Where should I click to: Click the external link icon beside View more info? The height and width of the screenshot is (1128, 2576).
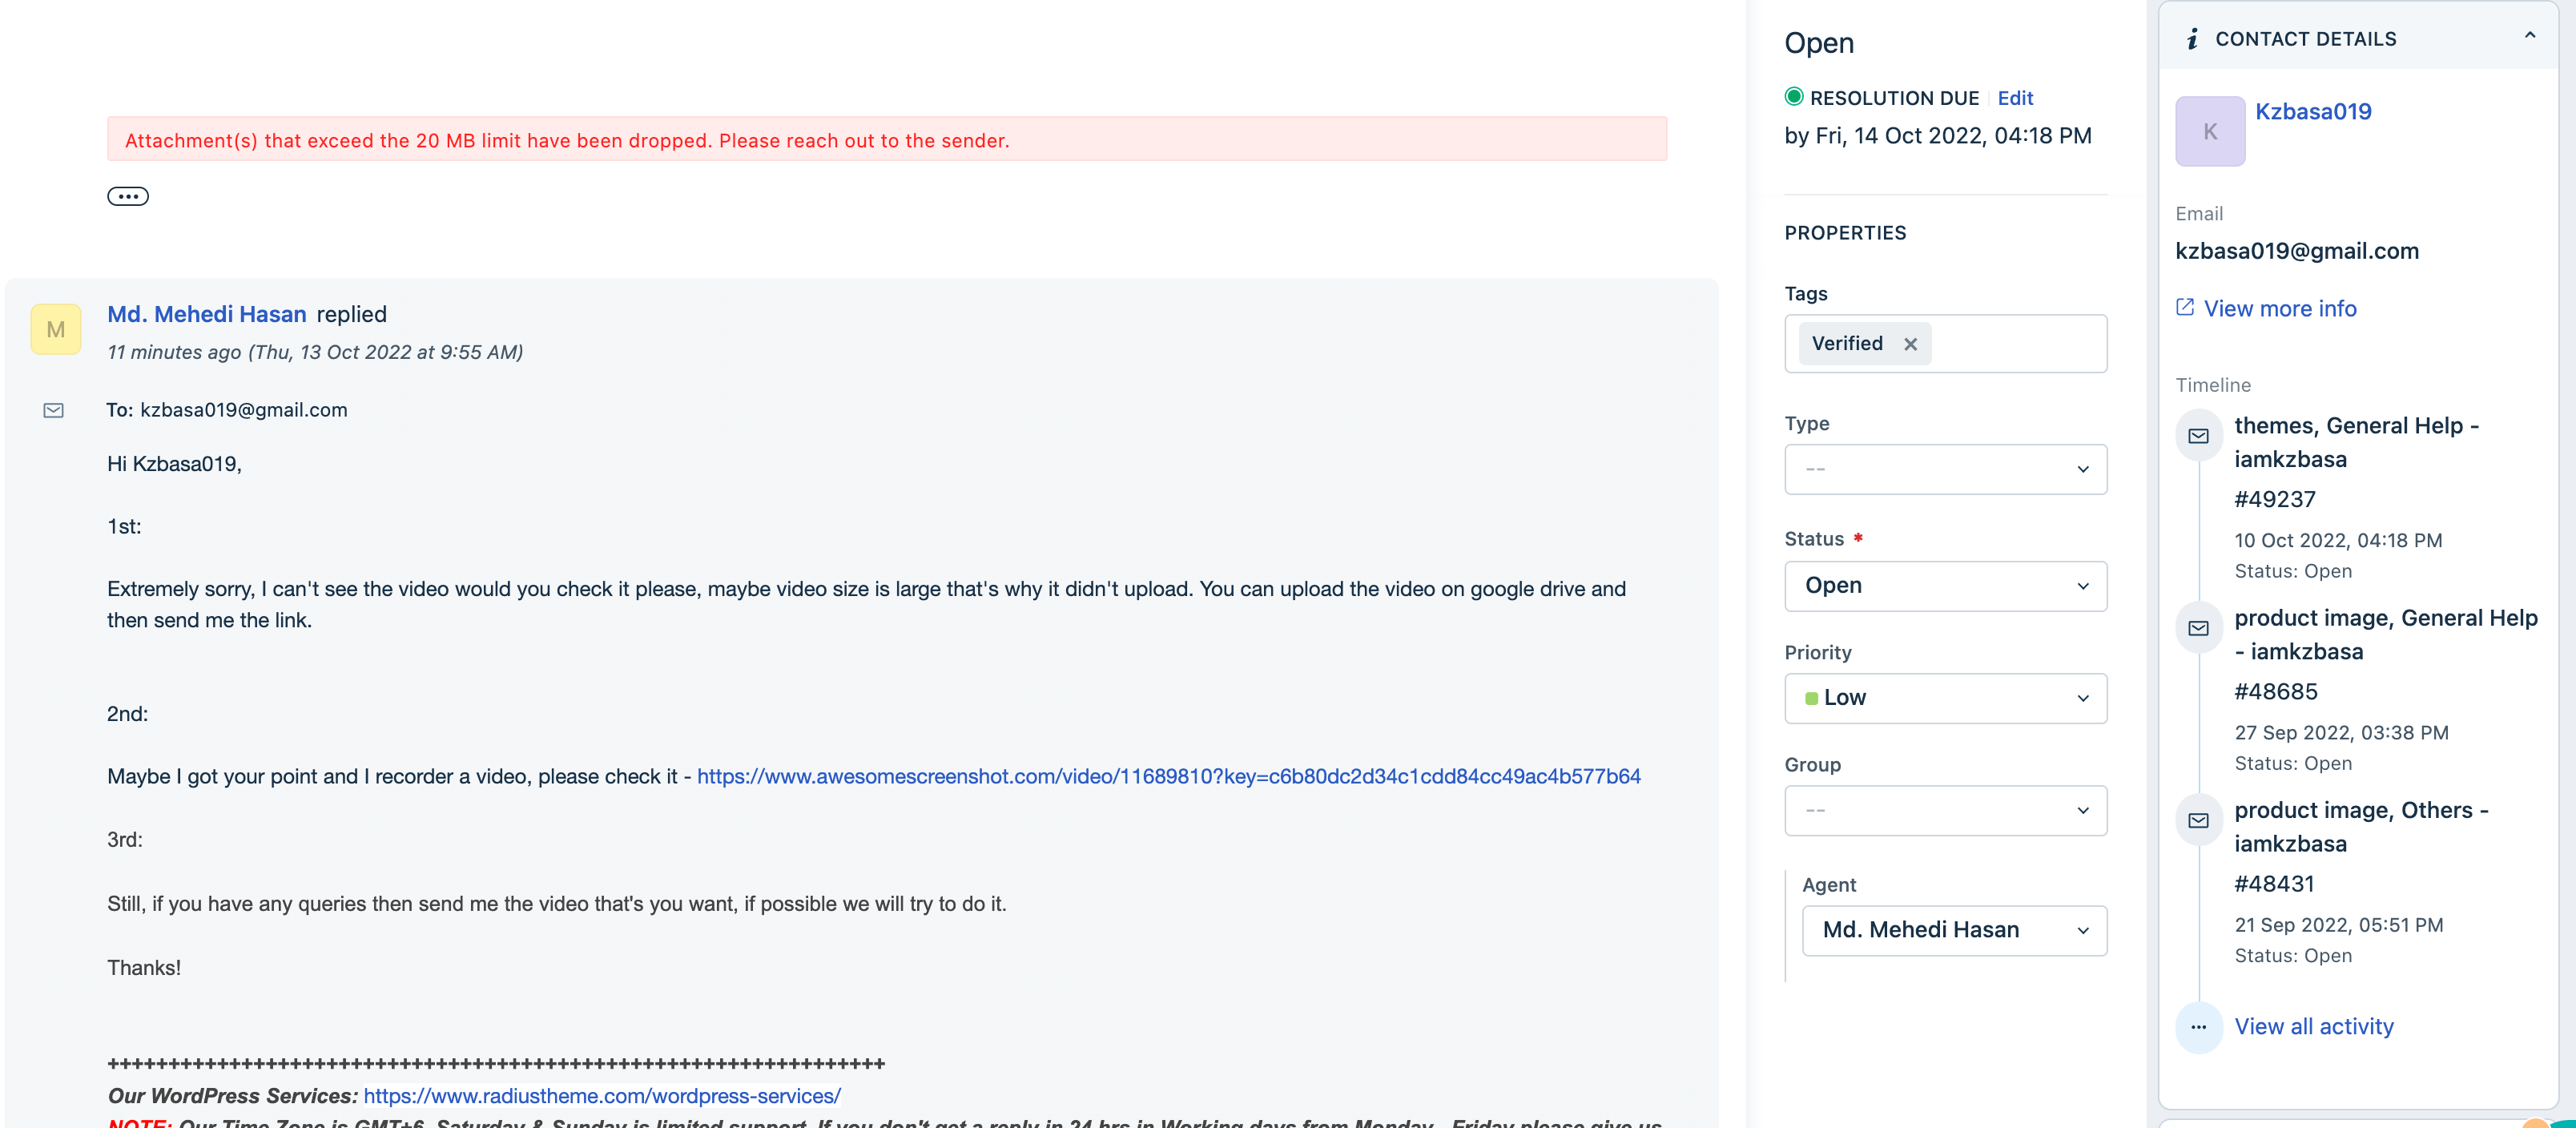pyautogui.click(x=2185, y=308)
